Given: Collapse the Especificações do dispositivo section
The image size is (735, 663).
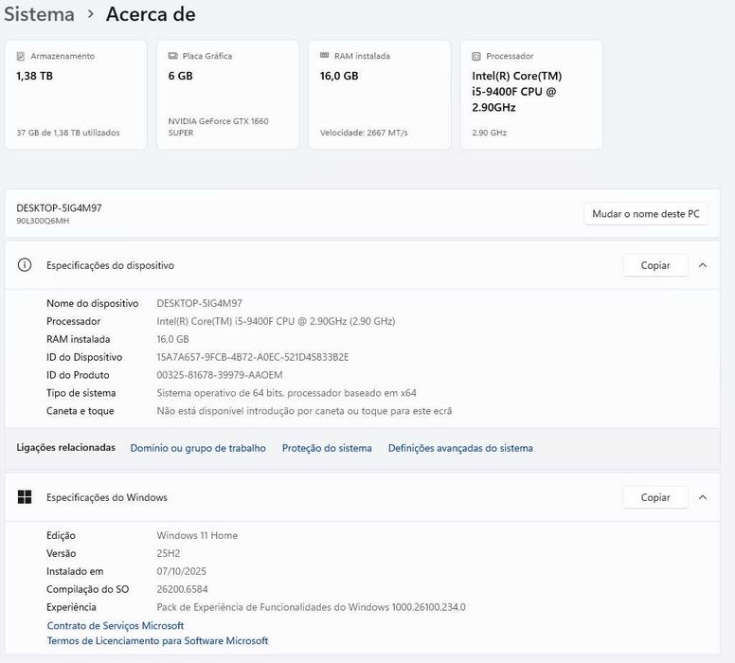Looking at the screenshot, I should tap(703, 265).
